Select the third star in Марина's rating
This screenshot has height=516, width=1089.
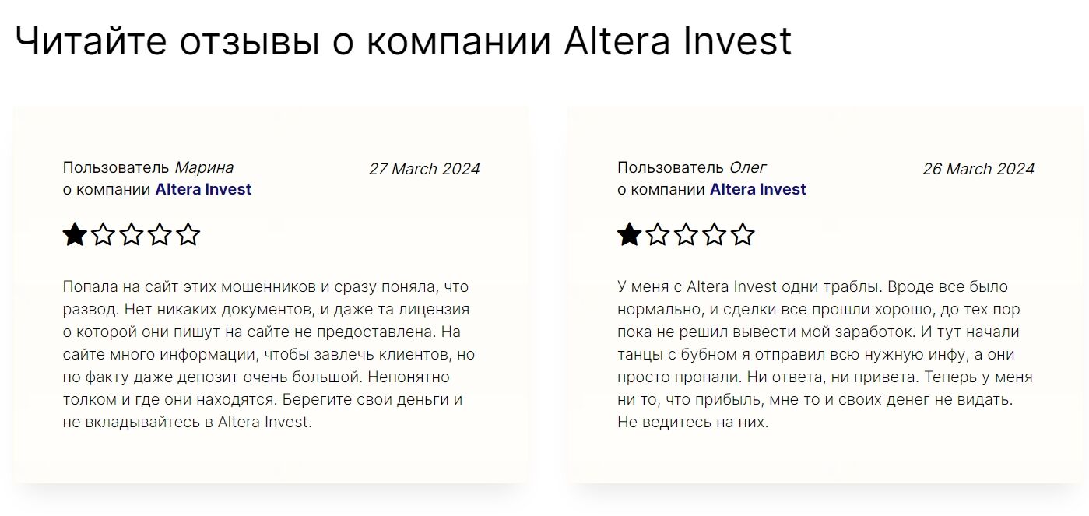coord(132,234)
